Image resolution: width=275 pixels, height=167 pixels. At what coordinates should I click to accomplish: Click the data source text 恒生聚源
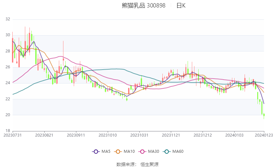click(149, 164)
